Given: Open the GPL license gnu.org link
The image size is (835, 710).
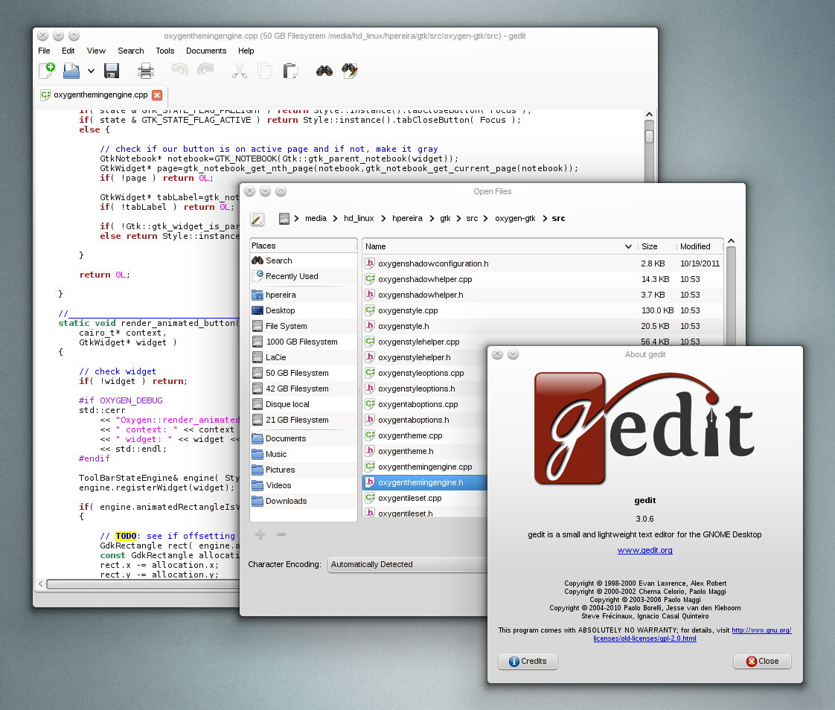Looking at the screenshot, I should click(761, 630).
